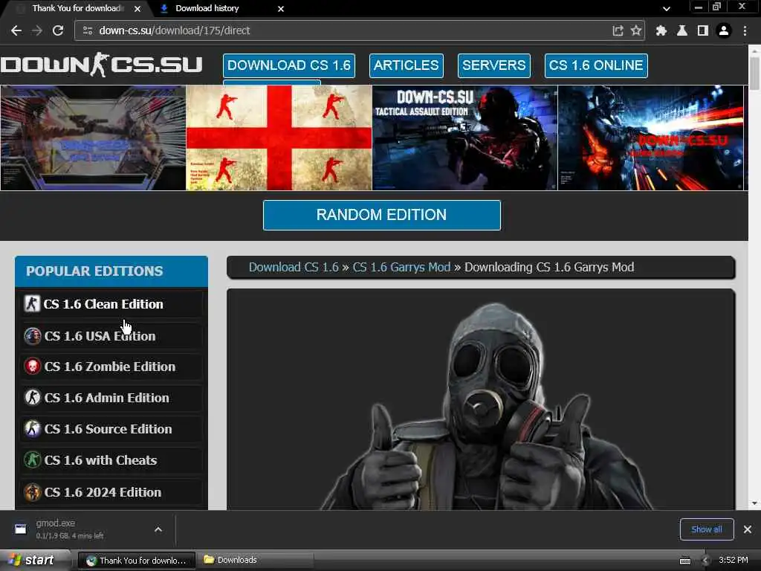Viewport: 761px width, 571px height.
Task: Click the browser forward arrow
Action: pyautogui.click(x=37, y=30)
